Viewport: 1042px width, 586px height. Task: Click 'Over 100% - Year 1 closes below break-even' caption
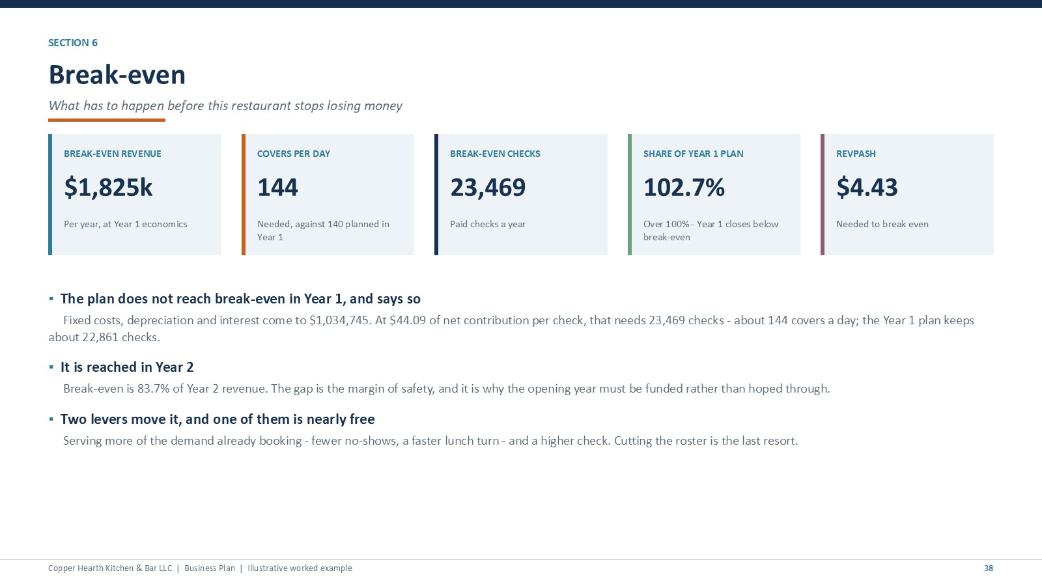pyautogui.click(x=711, y=230)
